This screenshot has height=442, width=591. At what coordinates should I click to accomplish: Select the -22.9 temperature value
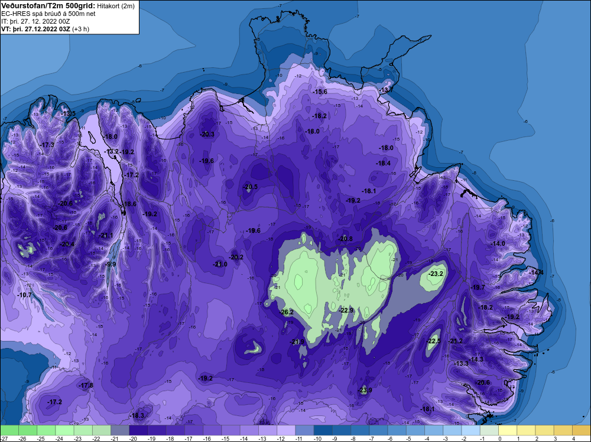pyautogui.click(x=347, y=310)
